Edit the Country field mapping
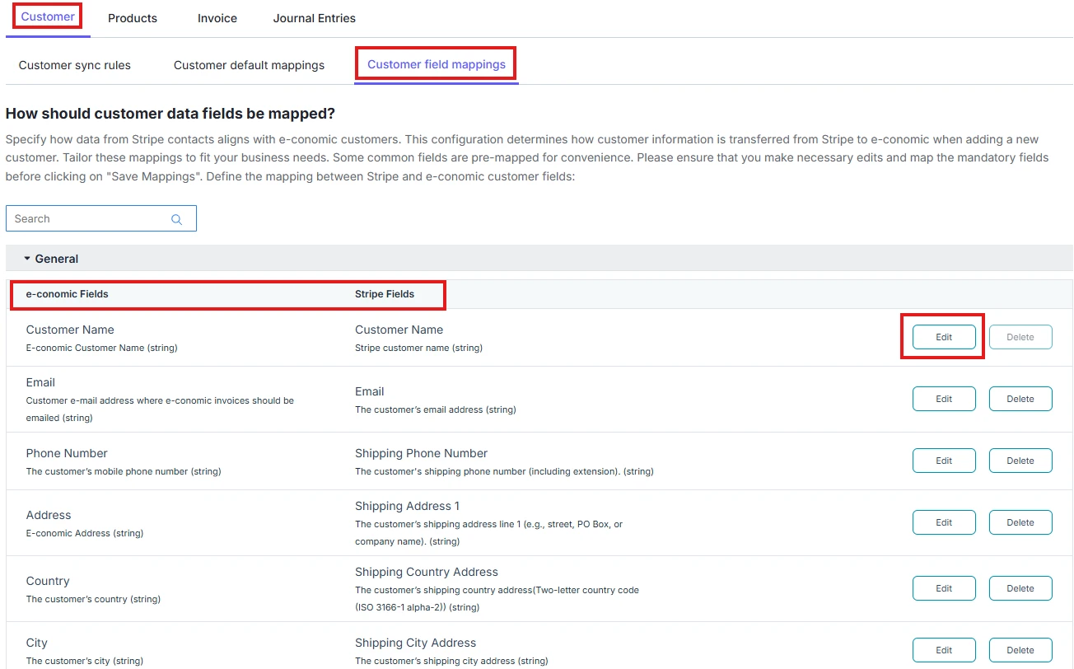The height and width of the screenshot is (669, 1074). tap(944, 588)
